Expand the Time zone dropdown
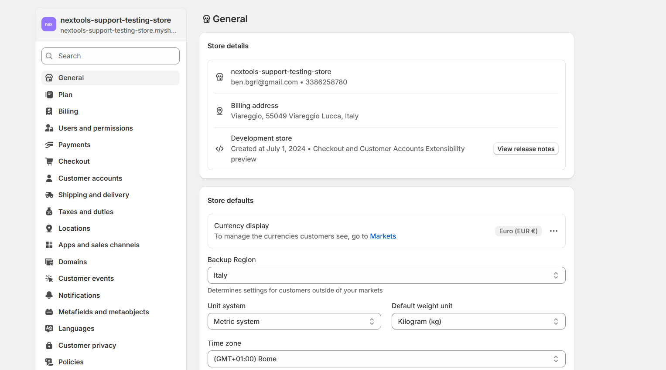Image resolution: width=666 pixels, height=370 pixels. pos(386,359)
